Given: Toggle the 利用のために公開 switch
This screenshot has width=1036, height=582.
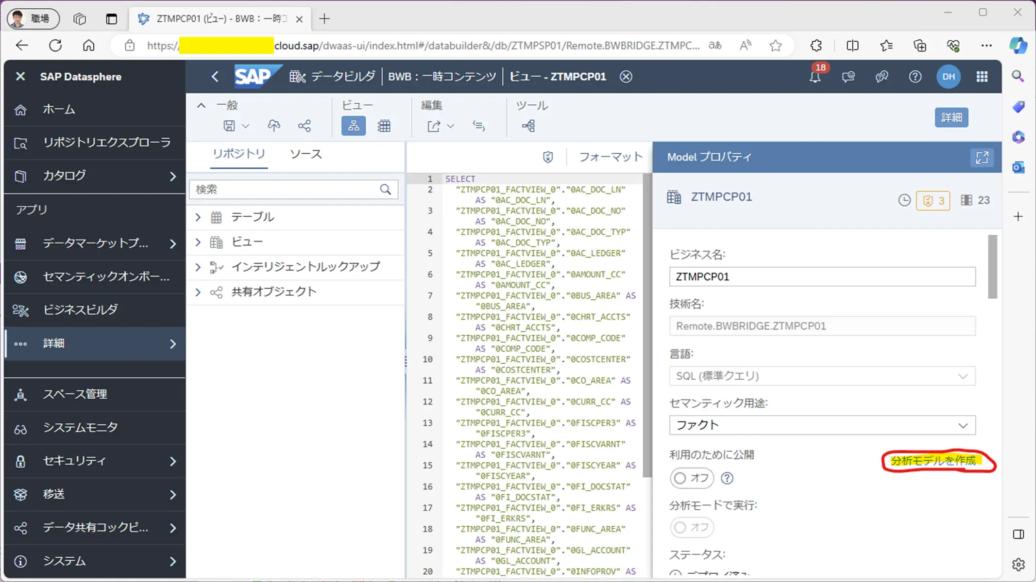Looking at the screenshot, I should (x=692, y=478).
